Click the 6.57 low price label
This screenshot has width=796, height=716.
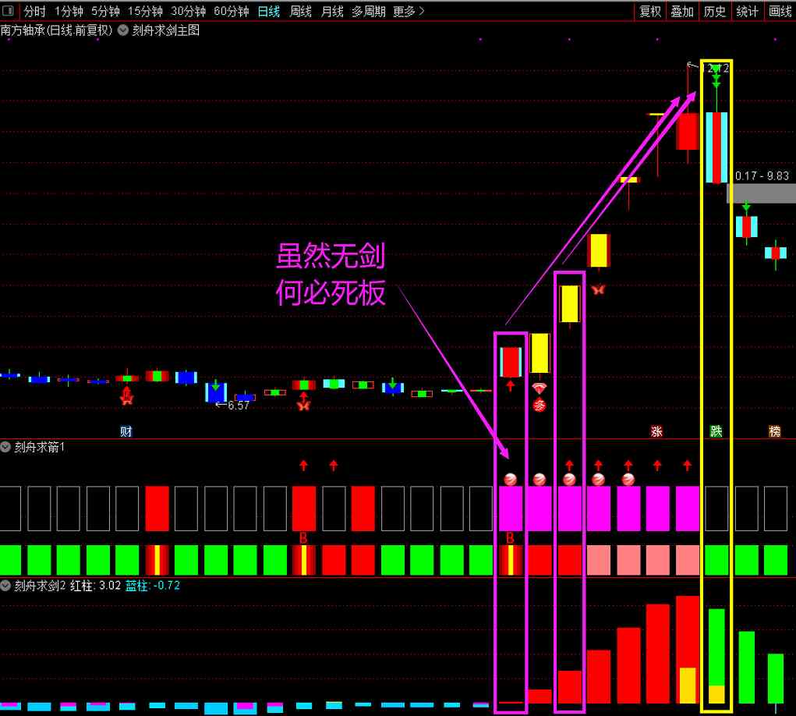(239, 406)
